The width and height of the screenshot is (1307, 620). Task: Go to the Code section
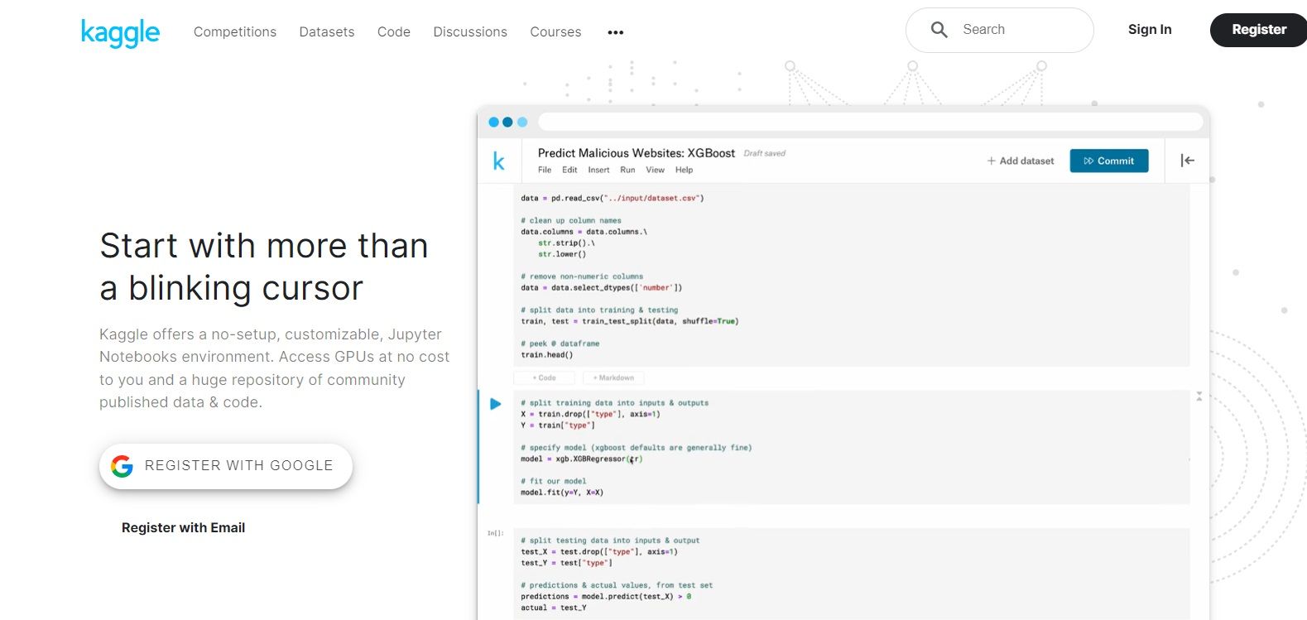(394, 31)
